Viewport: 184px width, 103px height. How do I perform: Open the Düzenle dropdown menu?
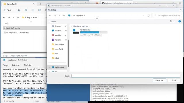pos(53,21)
